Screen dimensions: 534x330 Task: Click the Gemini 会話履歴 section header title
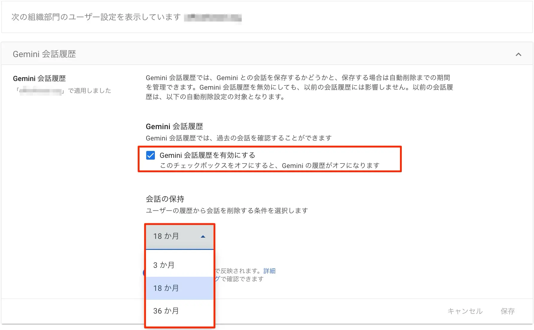(44, 54)
